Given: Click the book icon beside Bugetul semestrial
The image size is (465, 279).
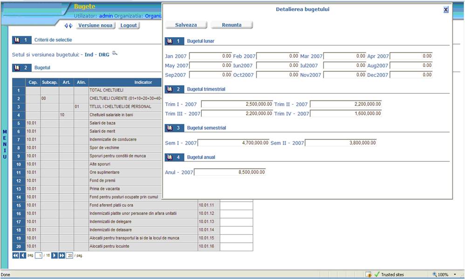Looking at the screenshot, I should click(170, 128).
